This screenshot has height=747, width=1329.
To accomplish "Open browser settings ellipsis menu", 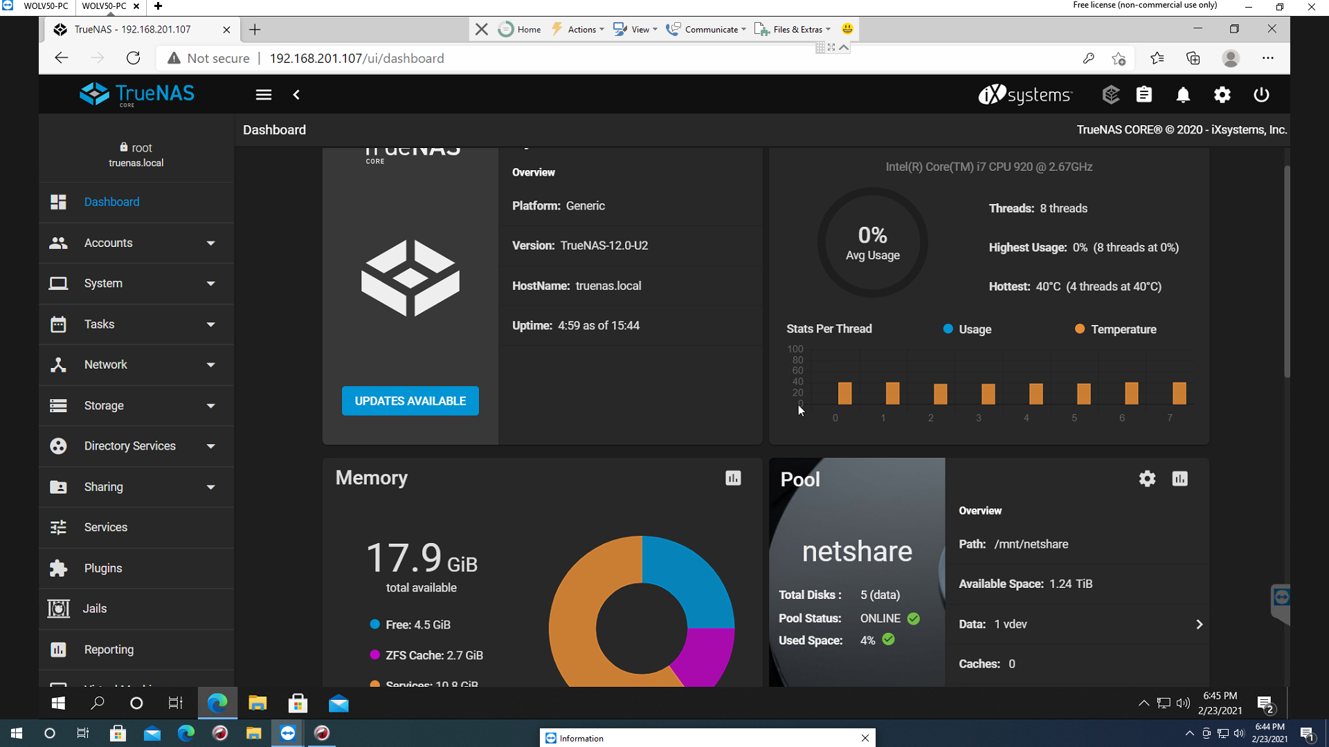I will pos(1267,58).
